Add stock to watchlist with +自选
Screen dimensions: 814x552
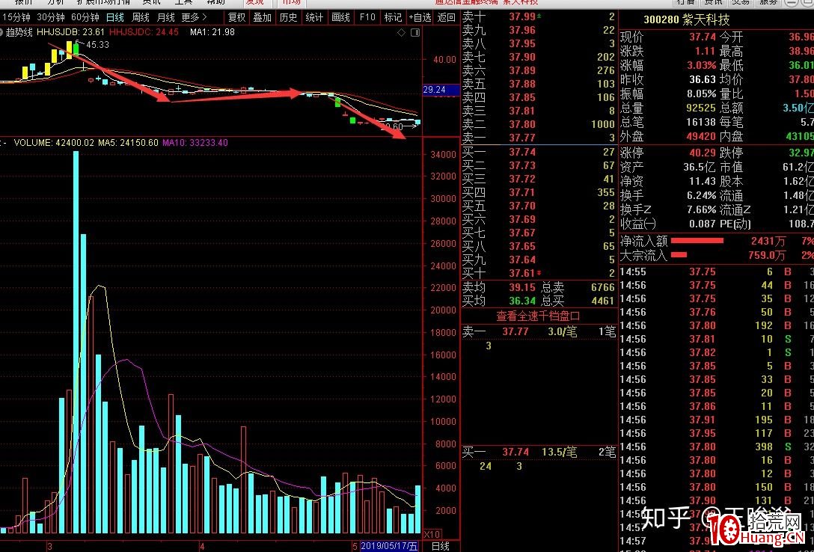click(x=420, y=17)
